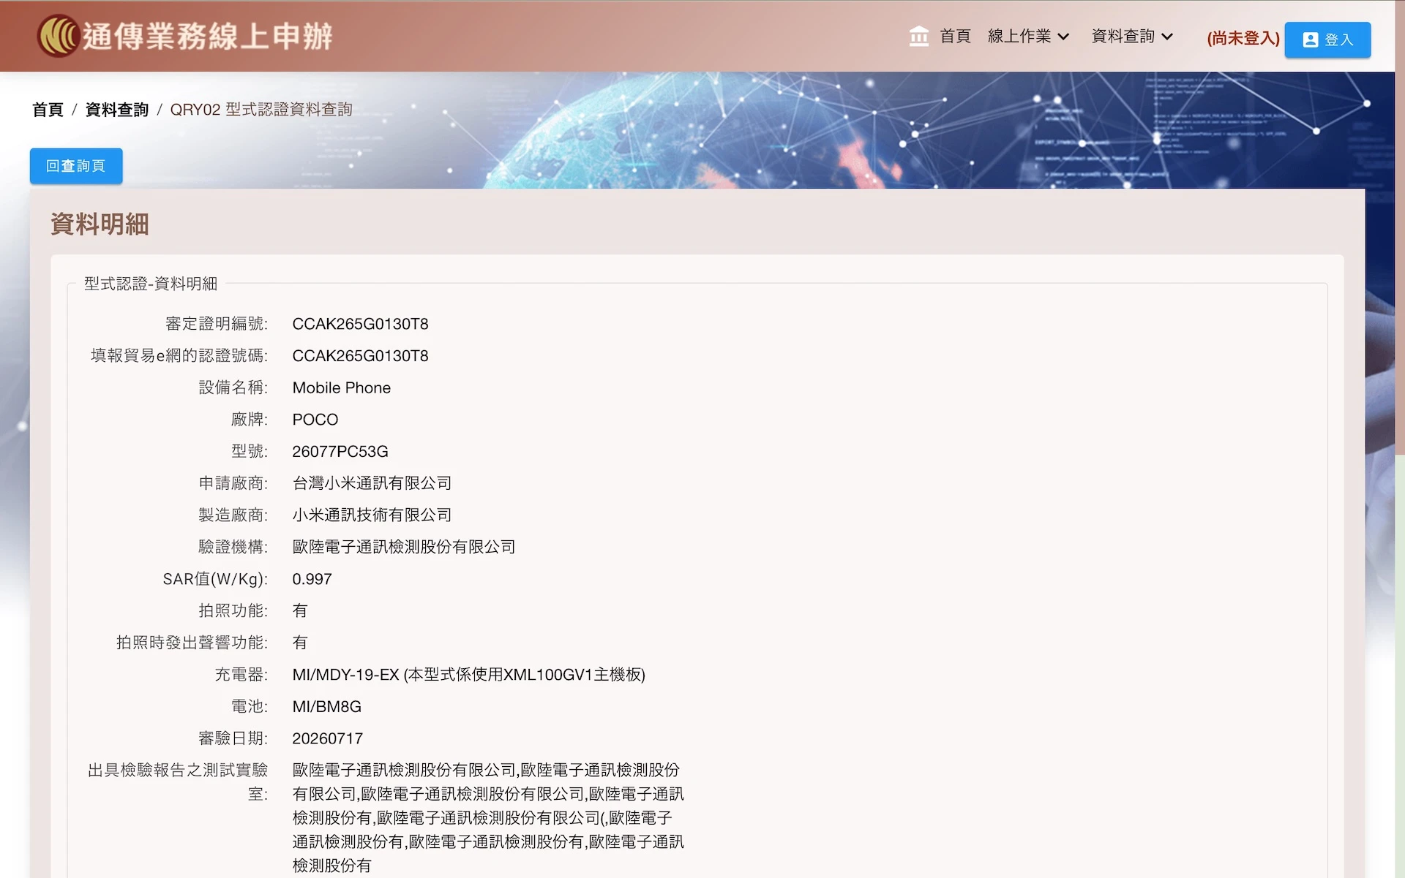
Task: Click the 製造廠商 field label
Action: point(233,515)
